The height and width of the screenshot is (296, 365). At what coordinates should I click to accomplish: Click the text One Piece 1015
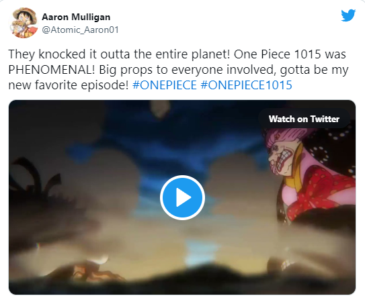[x=278, y=54]
